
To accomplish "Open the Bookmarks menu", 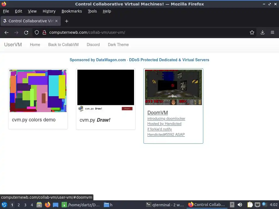I will coord(72,11).
